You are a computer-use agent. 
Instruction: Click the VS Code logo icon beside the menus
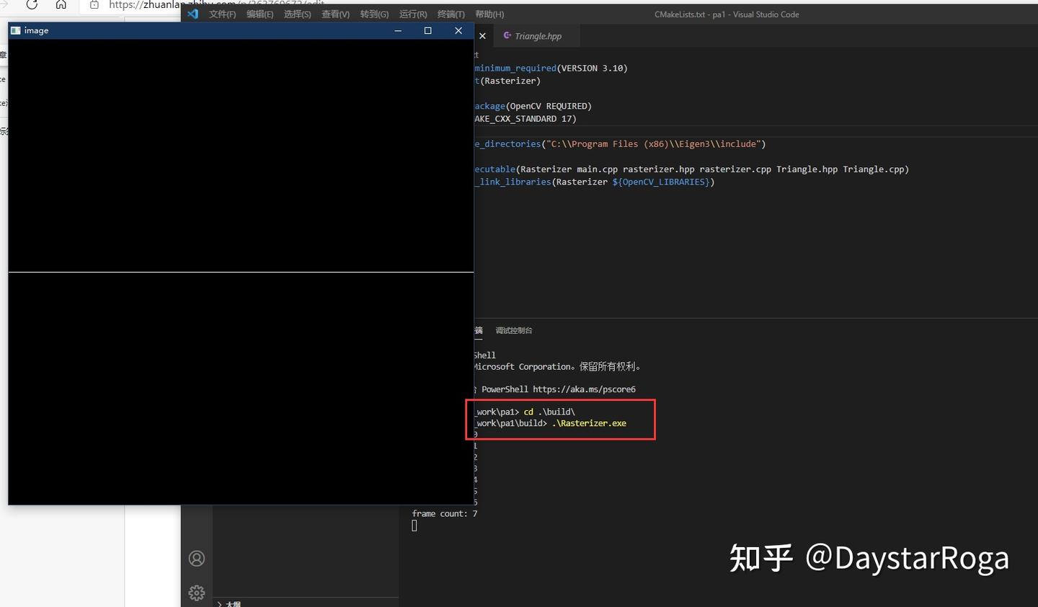click(192, 14)
